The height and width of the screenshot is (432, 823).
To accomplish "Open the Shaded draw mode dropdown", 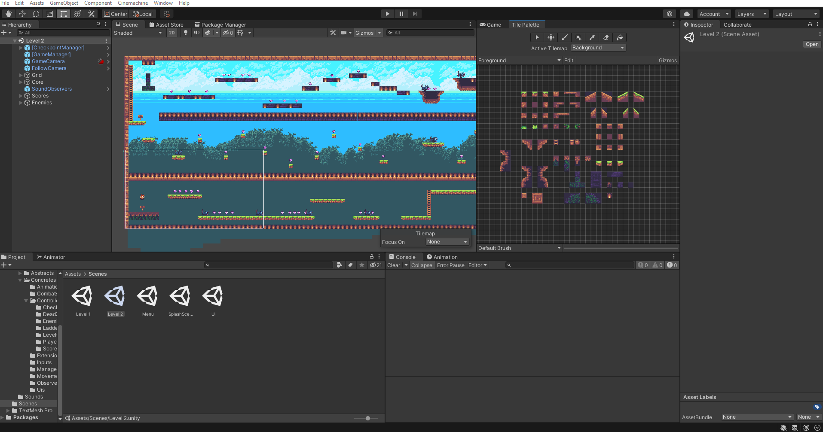I will coord(138,33).
